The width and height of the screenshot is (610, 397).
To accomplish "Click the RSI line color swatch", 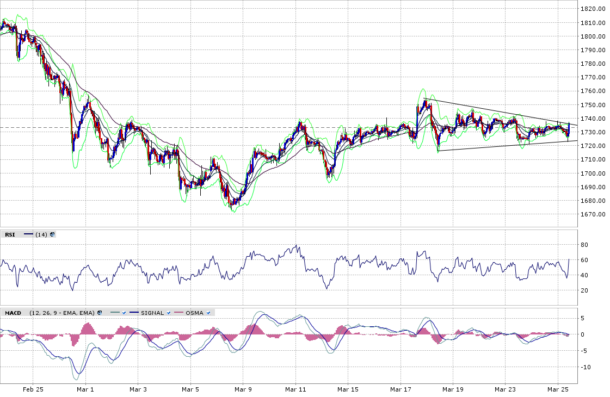I will [x=27, y=234].
